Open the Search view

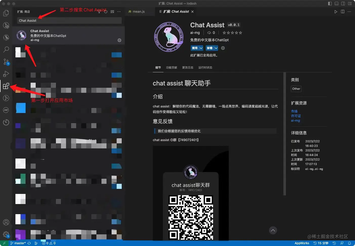pos(6,50)
